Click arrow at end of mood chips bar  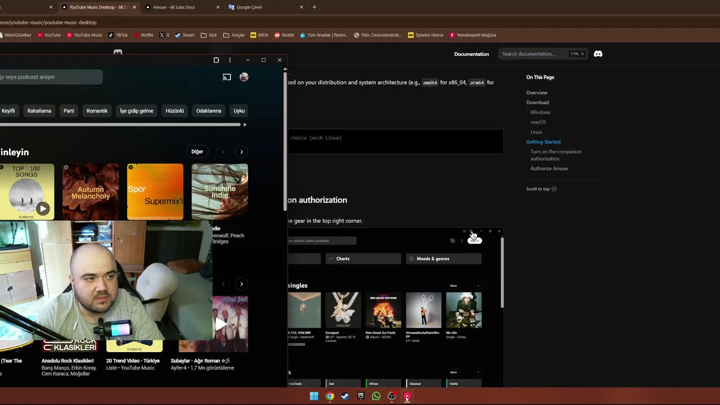pos(245,124)
